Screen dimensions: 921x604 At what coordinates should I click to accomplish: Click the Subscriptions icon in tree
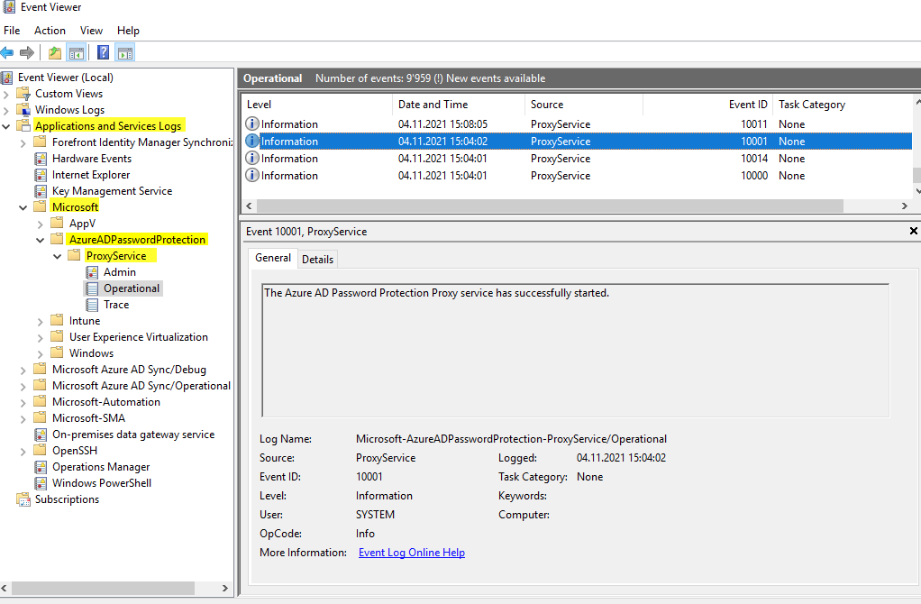[x=23, y=499]
